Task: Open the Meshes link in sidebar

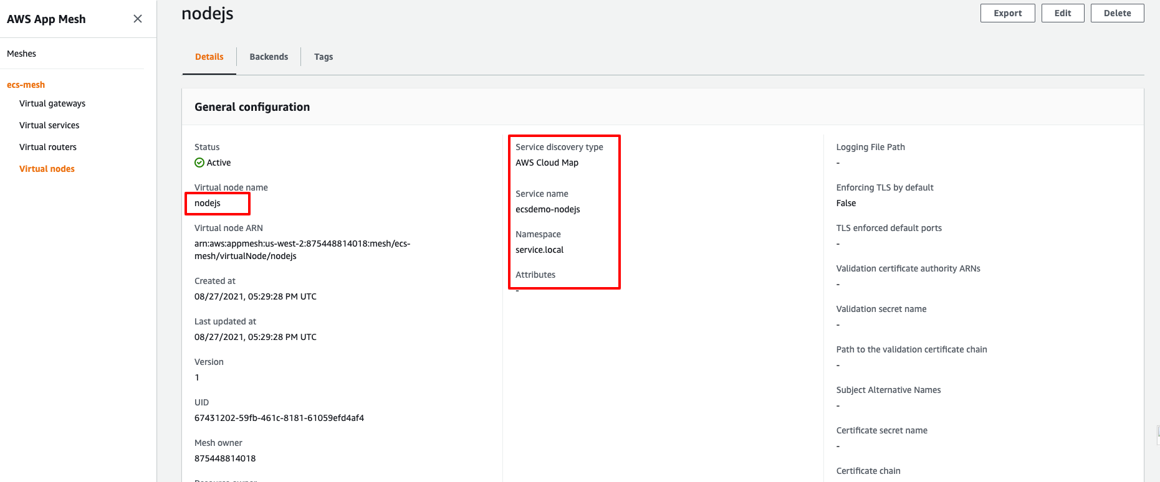Action: pyautogui.click(x=22, y=54)
